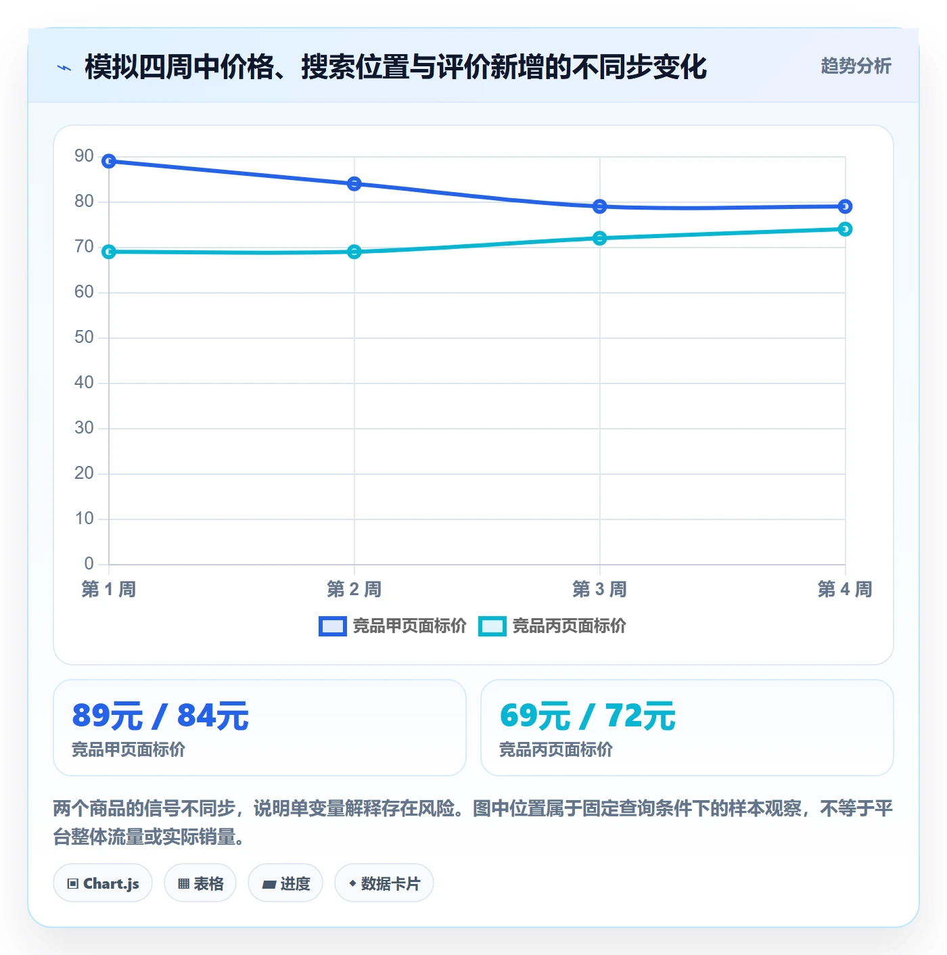Click the 0 label on the y-axis
947x955 pixels.
[89, 563]
